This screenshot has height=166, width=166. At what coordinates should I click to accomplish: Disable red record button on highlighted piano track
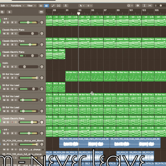pos(12,122)
